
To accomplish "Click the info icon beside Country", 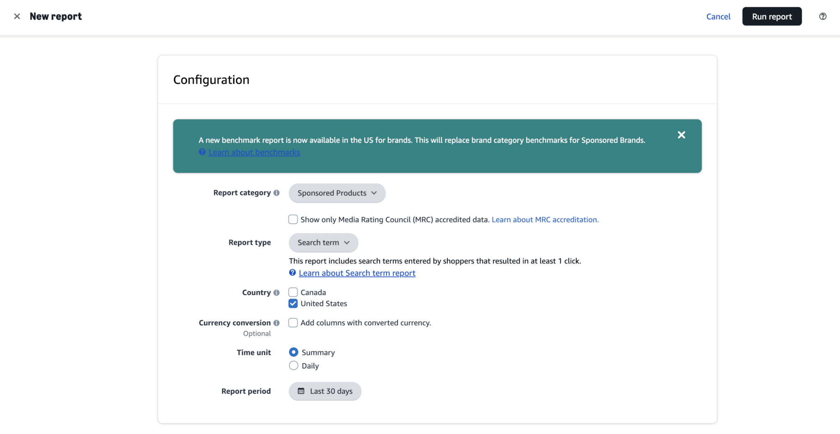I will [x=276, y=292].
